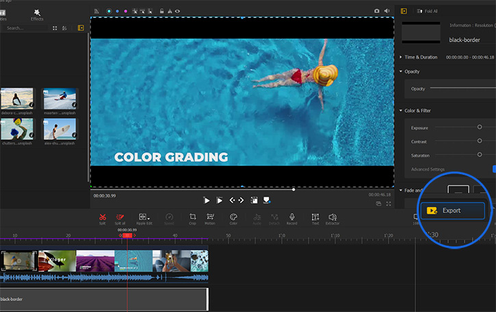The height and width of the screenshot is (312, 496).
Task: Click Fold All in properties panel
Action: click(431, 11)
